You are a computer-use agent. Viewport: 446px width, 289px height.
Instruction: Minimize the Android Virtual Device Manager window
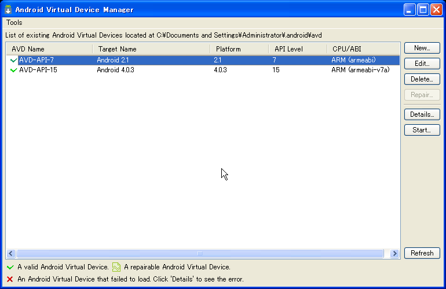(410, 10)
